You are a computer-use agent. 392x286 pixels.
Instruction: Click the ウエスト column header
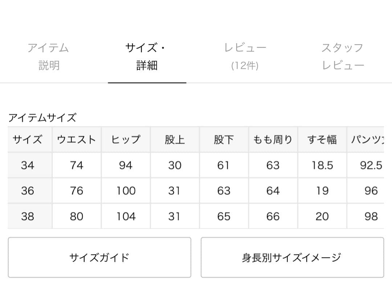point(76,139)
